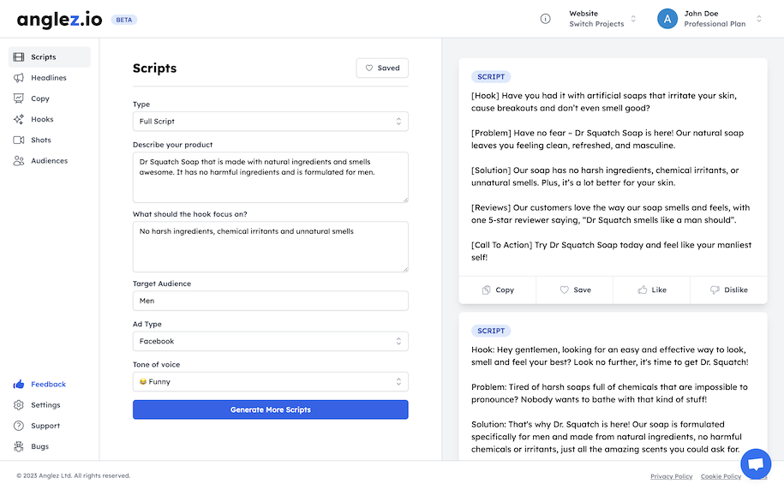Dislike the first script
The image size is (784, 490).
[x=729, y=290]
